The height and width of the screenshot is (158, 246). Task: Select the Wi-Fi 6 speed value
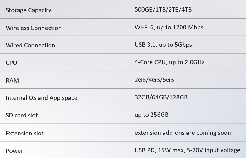169,27
